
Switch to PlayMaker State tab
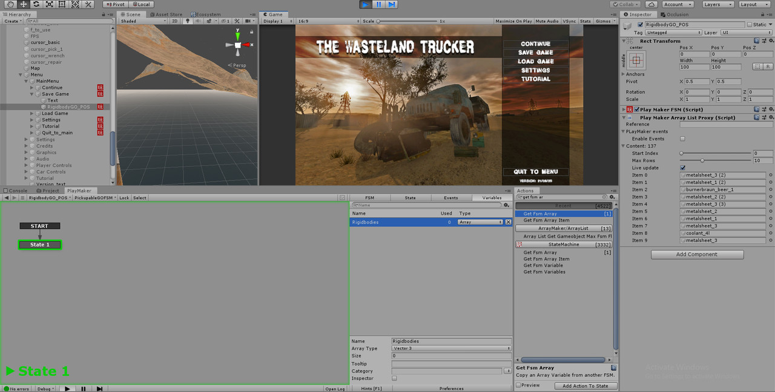[411, 198]
